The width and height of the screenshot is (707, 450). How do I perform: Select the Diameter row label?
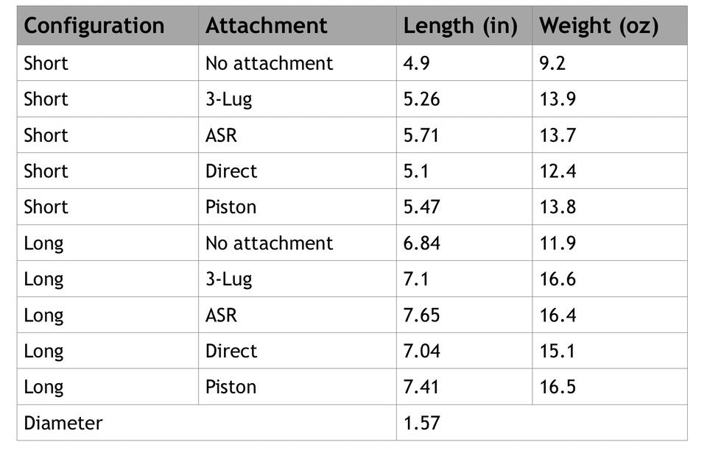63,423
